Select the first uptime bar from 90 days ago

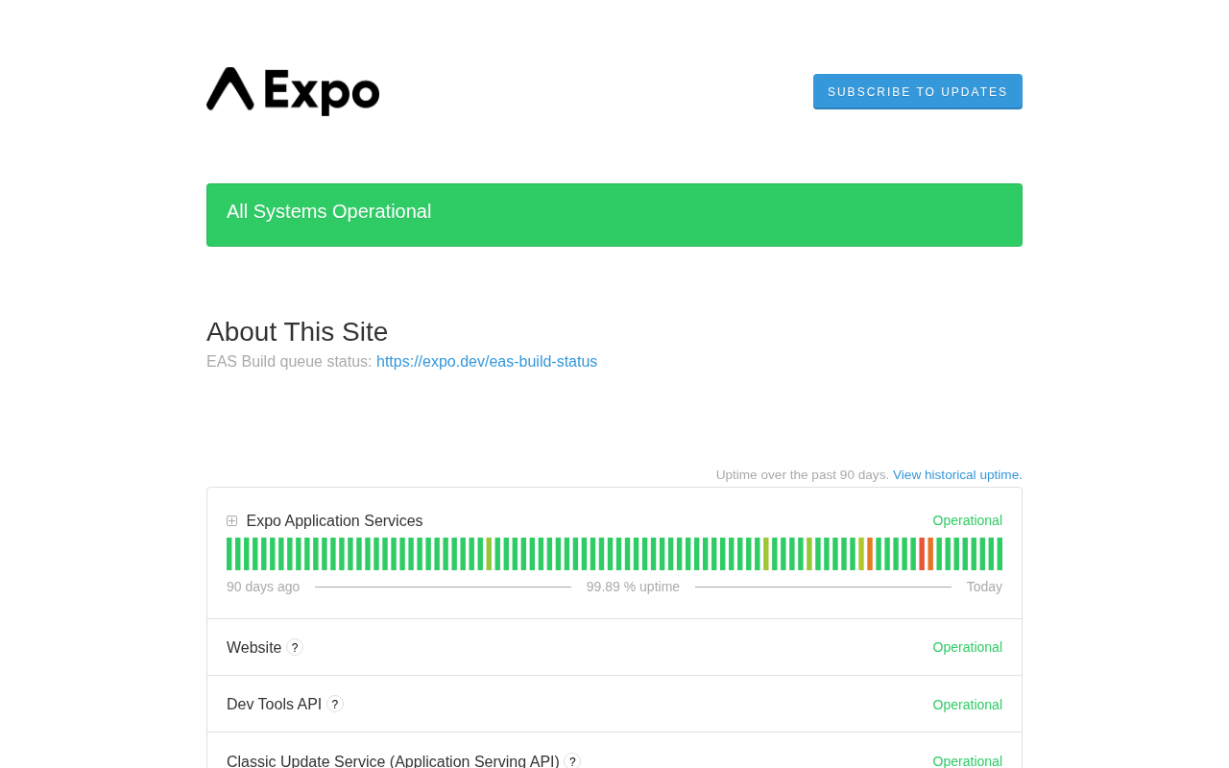click(229, 554)
